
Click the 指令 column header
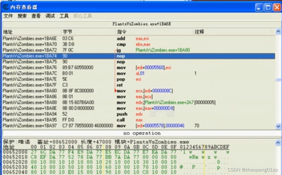tap(155, 32)
